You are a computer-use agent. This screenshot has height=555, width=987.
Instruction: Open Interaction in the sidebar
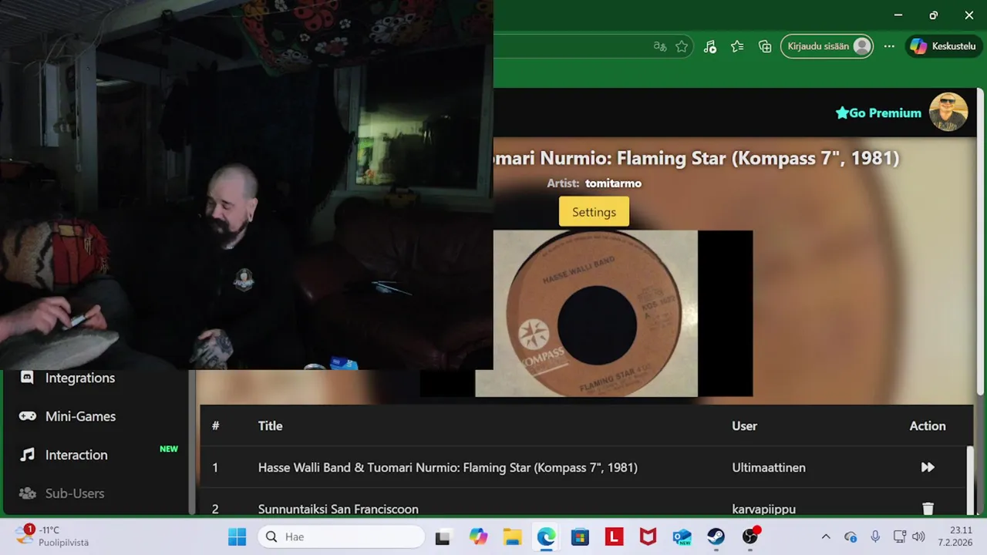76,455
